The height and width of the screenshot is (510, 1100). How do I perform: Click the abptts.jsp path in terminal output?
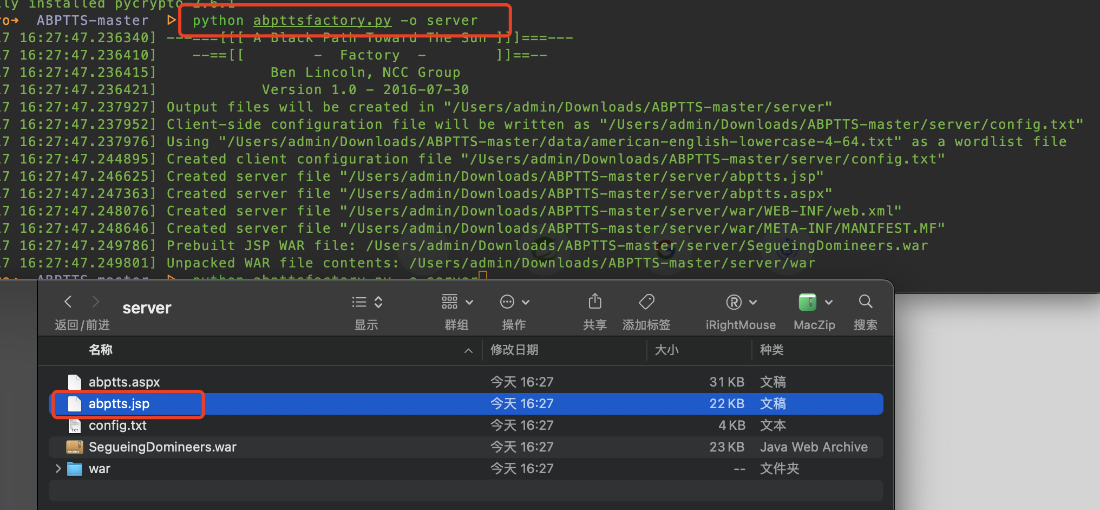(582, 176)
